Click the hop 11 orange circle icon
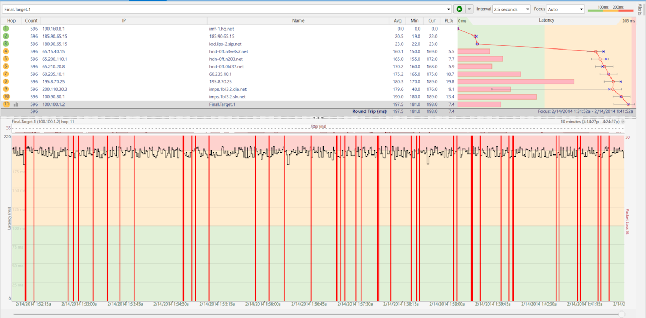Image resolution: width=646 pixels, height=318 pixels. 6,104
